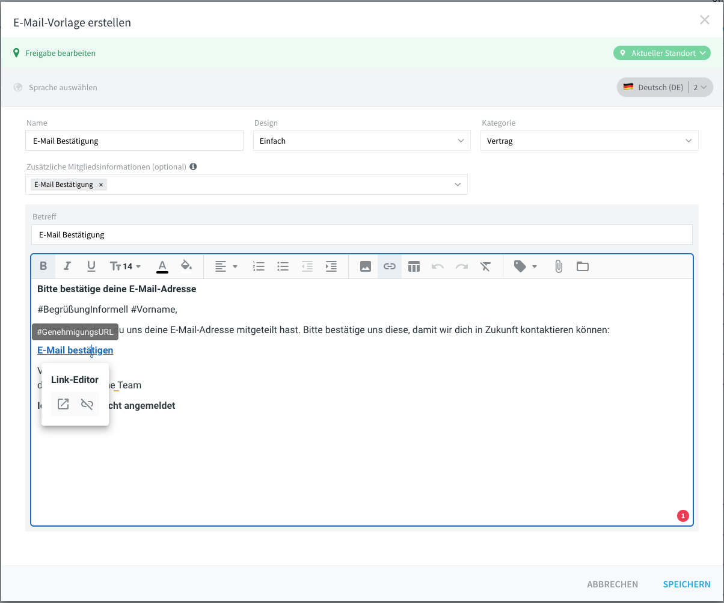This screenshot has width=724, height=603.
Task: Toggle underline formatting
Action: (x=91, y=266)
